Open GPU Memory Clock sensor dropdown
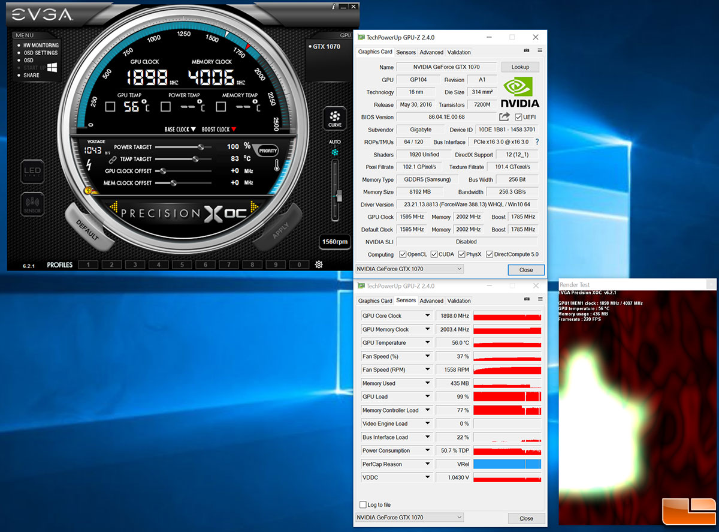Viewport: 719px width, 532px height. [428, 329]
